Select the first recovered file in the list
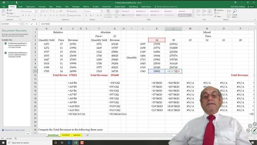Screen dimensions: 257x145 [x=16, y=45]
